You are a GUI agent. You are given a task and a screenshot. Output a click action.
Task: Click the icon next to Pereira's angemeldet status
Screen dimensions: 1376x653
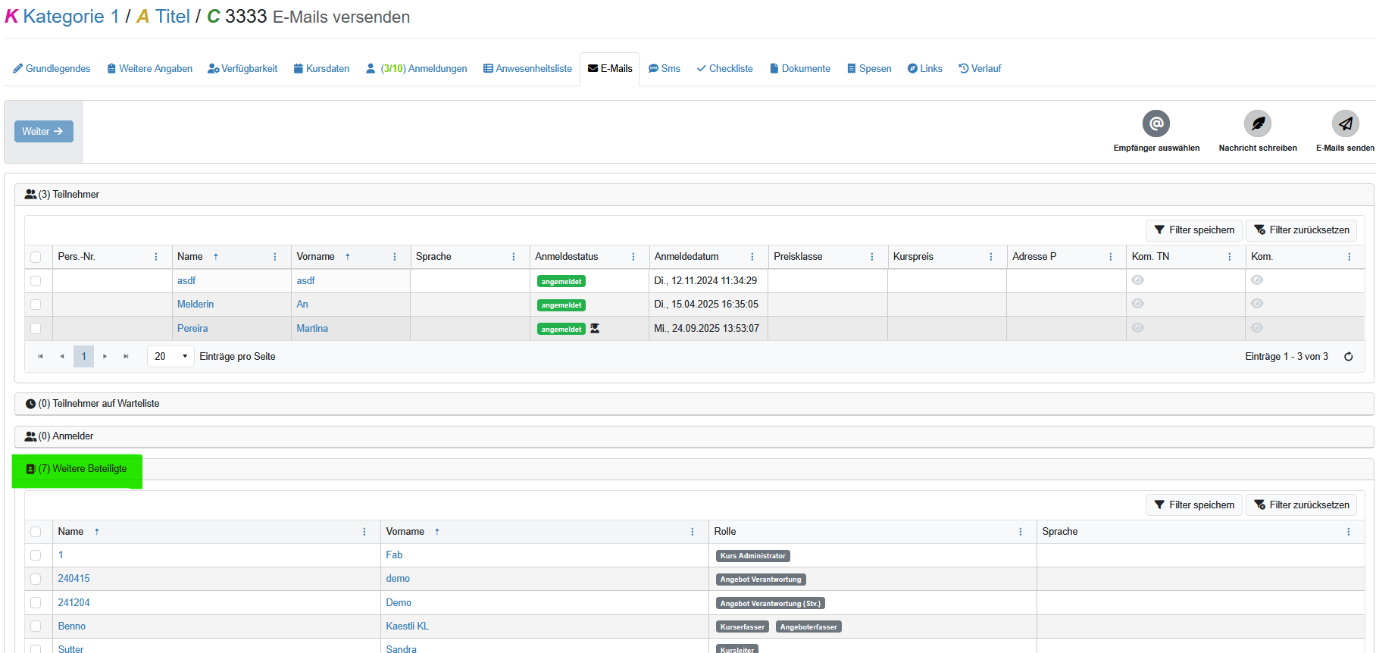click(595, 329)
